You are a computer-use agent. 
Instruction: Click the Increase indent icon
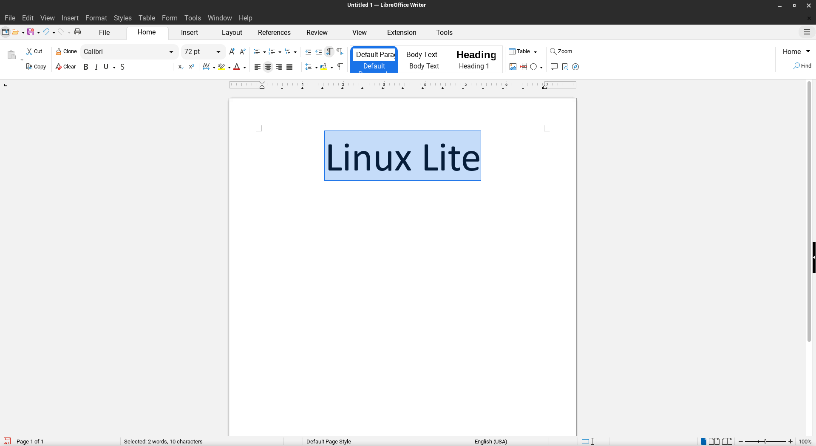coord(308,51)
